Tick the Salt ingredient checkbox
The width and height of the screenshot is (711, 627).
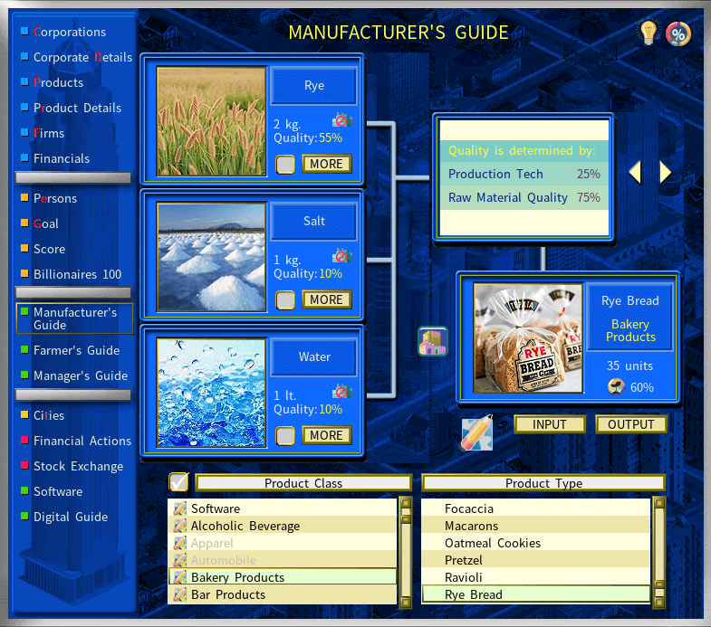(285, 299)
